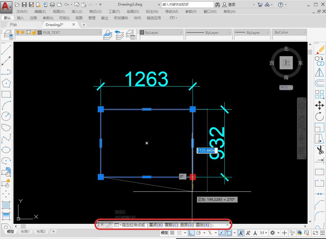Switch to the 布局1 layout tab
The width and height of the screenshot is (326, 239).
25,232
